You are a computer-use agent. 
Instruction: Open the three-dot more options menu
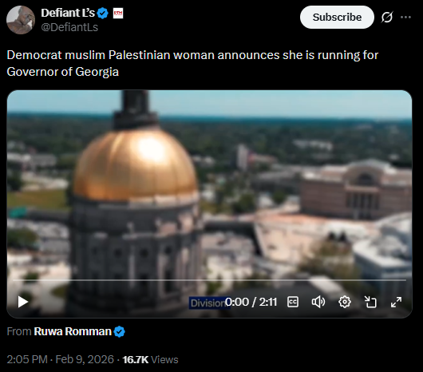click(405, 18)
